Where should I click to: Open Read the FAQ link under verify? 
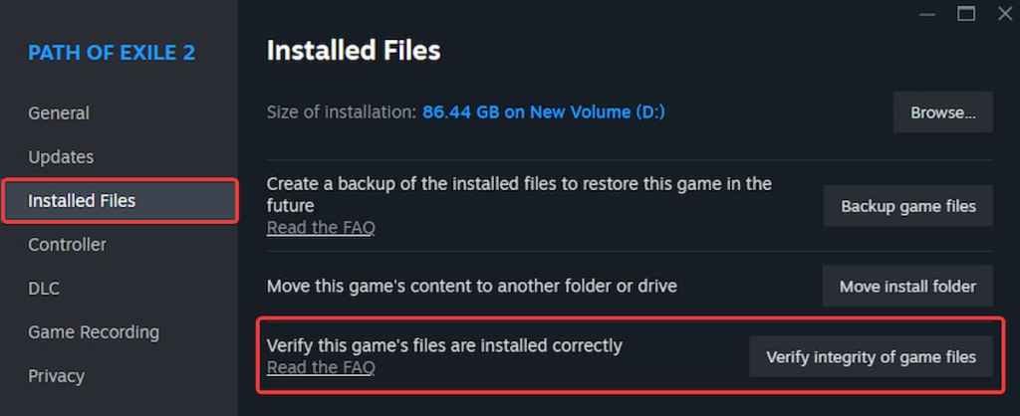click(321, 368)
